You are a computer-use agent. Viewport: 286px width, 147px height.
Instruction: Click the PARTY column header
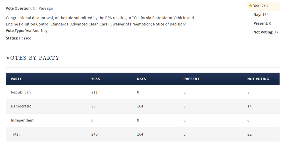coord(16,79)
